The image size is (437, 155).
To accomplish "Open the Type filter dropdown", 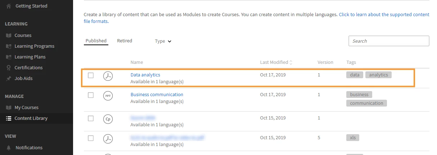I will (x=163, y=41).
